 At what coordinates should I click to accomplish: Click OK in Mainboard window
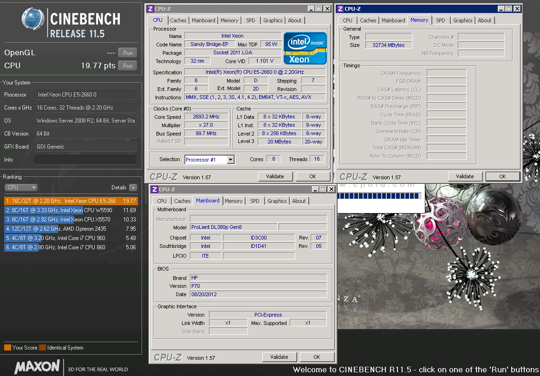(x=317, y=357)
